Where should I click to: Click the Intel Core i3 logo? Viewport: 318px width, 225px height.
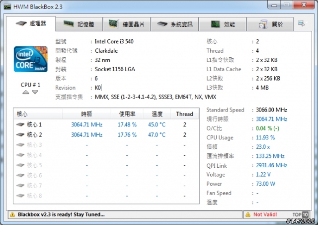31,59
